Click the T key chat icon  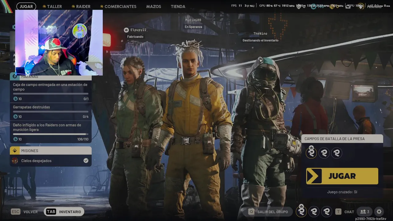pyautogui.click(x=338, y=212)
